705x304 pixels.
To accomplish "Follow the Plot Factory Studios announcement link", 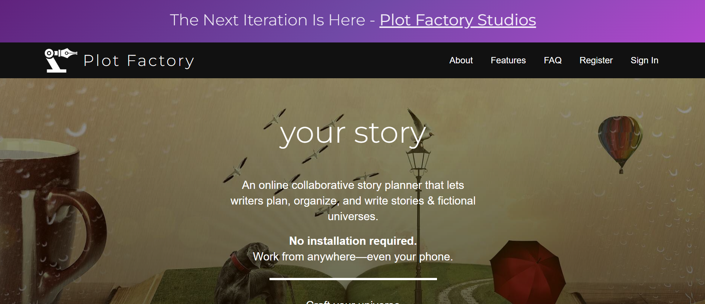I will (457, 20).
